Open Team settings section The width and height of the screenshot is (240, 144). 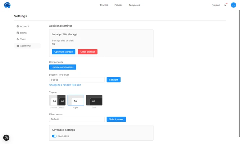point(27,39)
